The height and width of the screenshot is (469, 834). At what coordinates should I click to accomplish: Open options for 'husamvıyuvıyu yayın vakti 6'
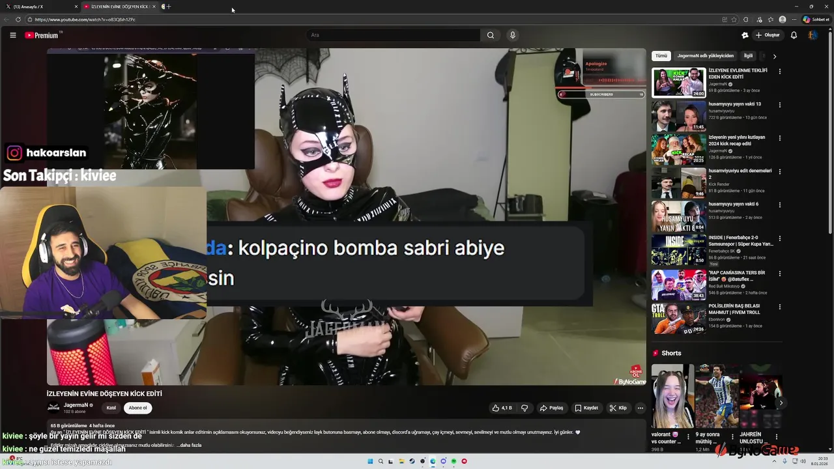pos(779,205)
